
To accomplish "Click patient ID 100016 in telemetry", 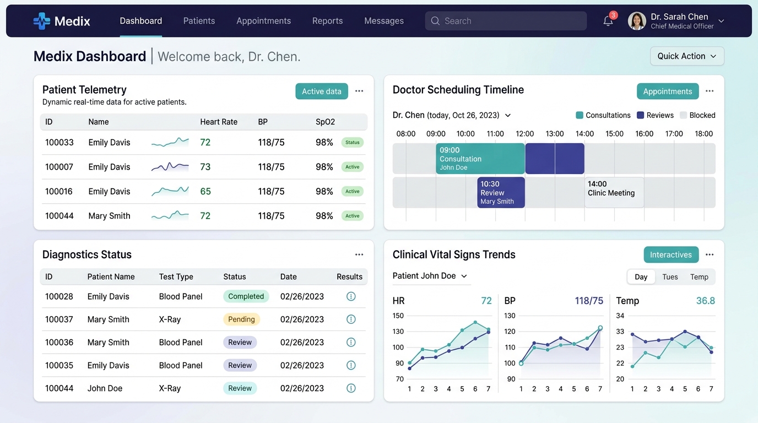I will click(59, 192).
